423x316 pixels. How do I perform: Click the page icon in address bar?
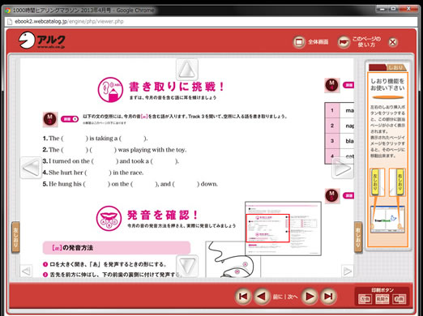coord(10,22)
